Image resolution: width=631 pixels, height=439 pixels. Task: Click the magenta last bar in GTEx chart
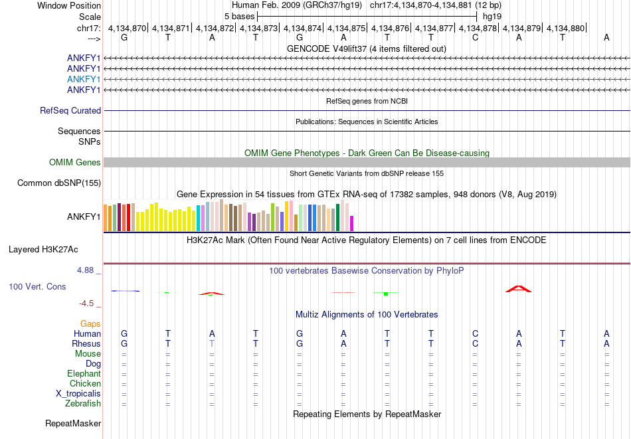pyautogui.click(x=352, y=224)
